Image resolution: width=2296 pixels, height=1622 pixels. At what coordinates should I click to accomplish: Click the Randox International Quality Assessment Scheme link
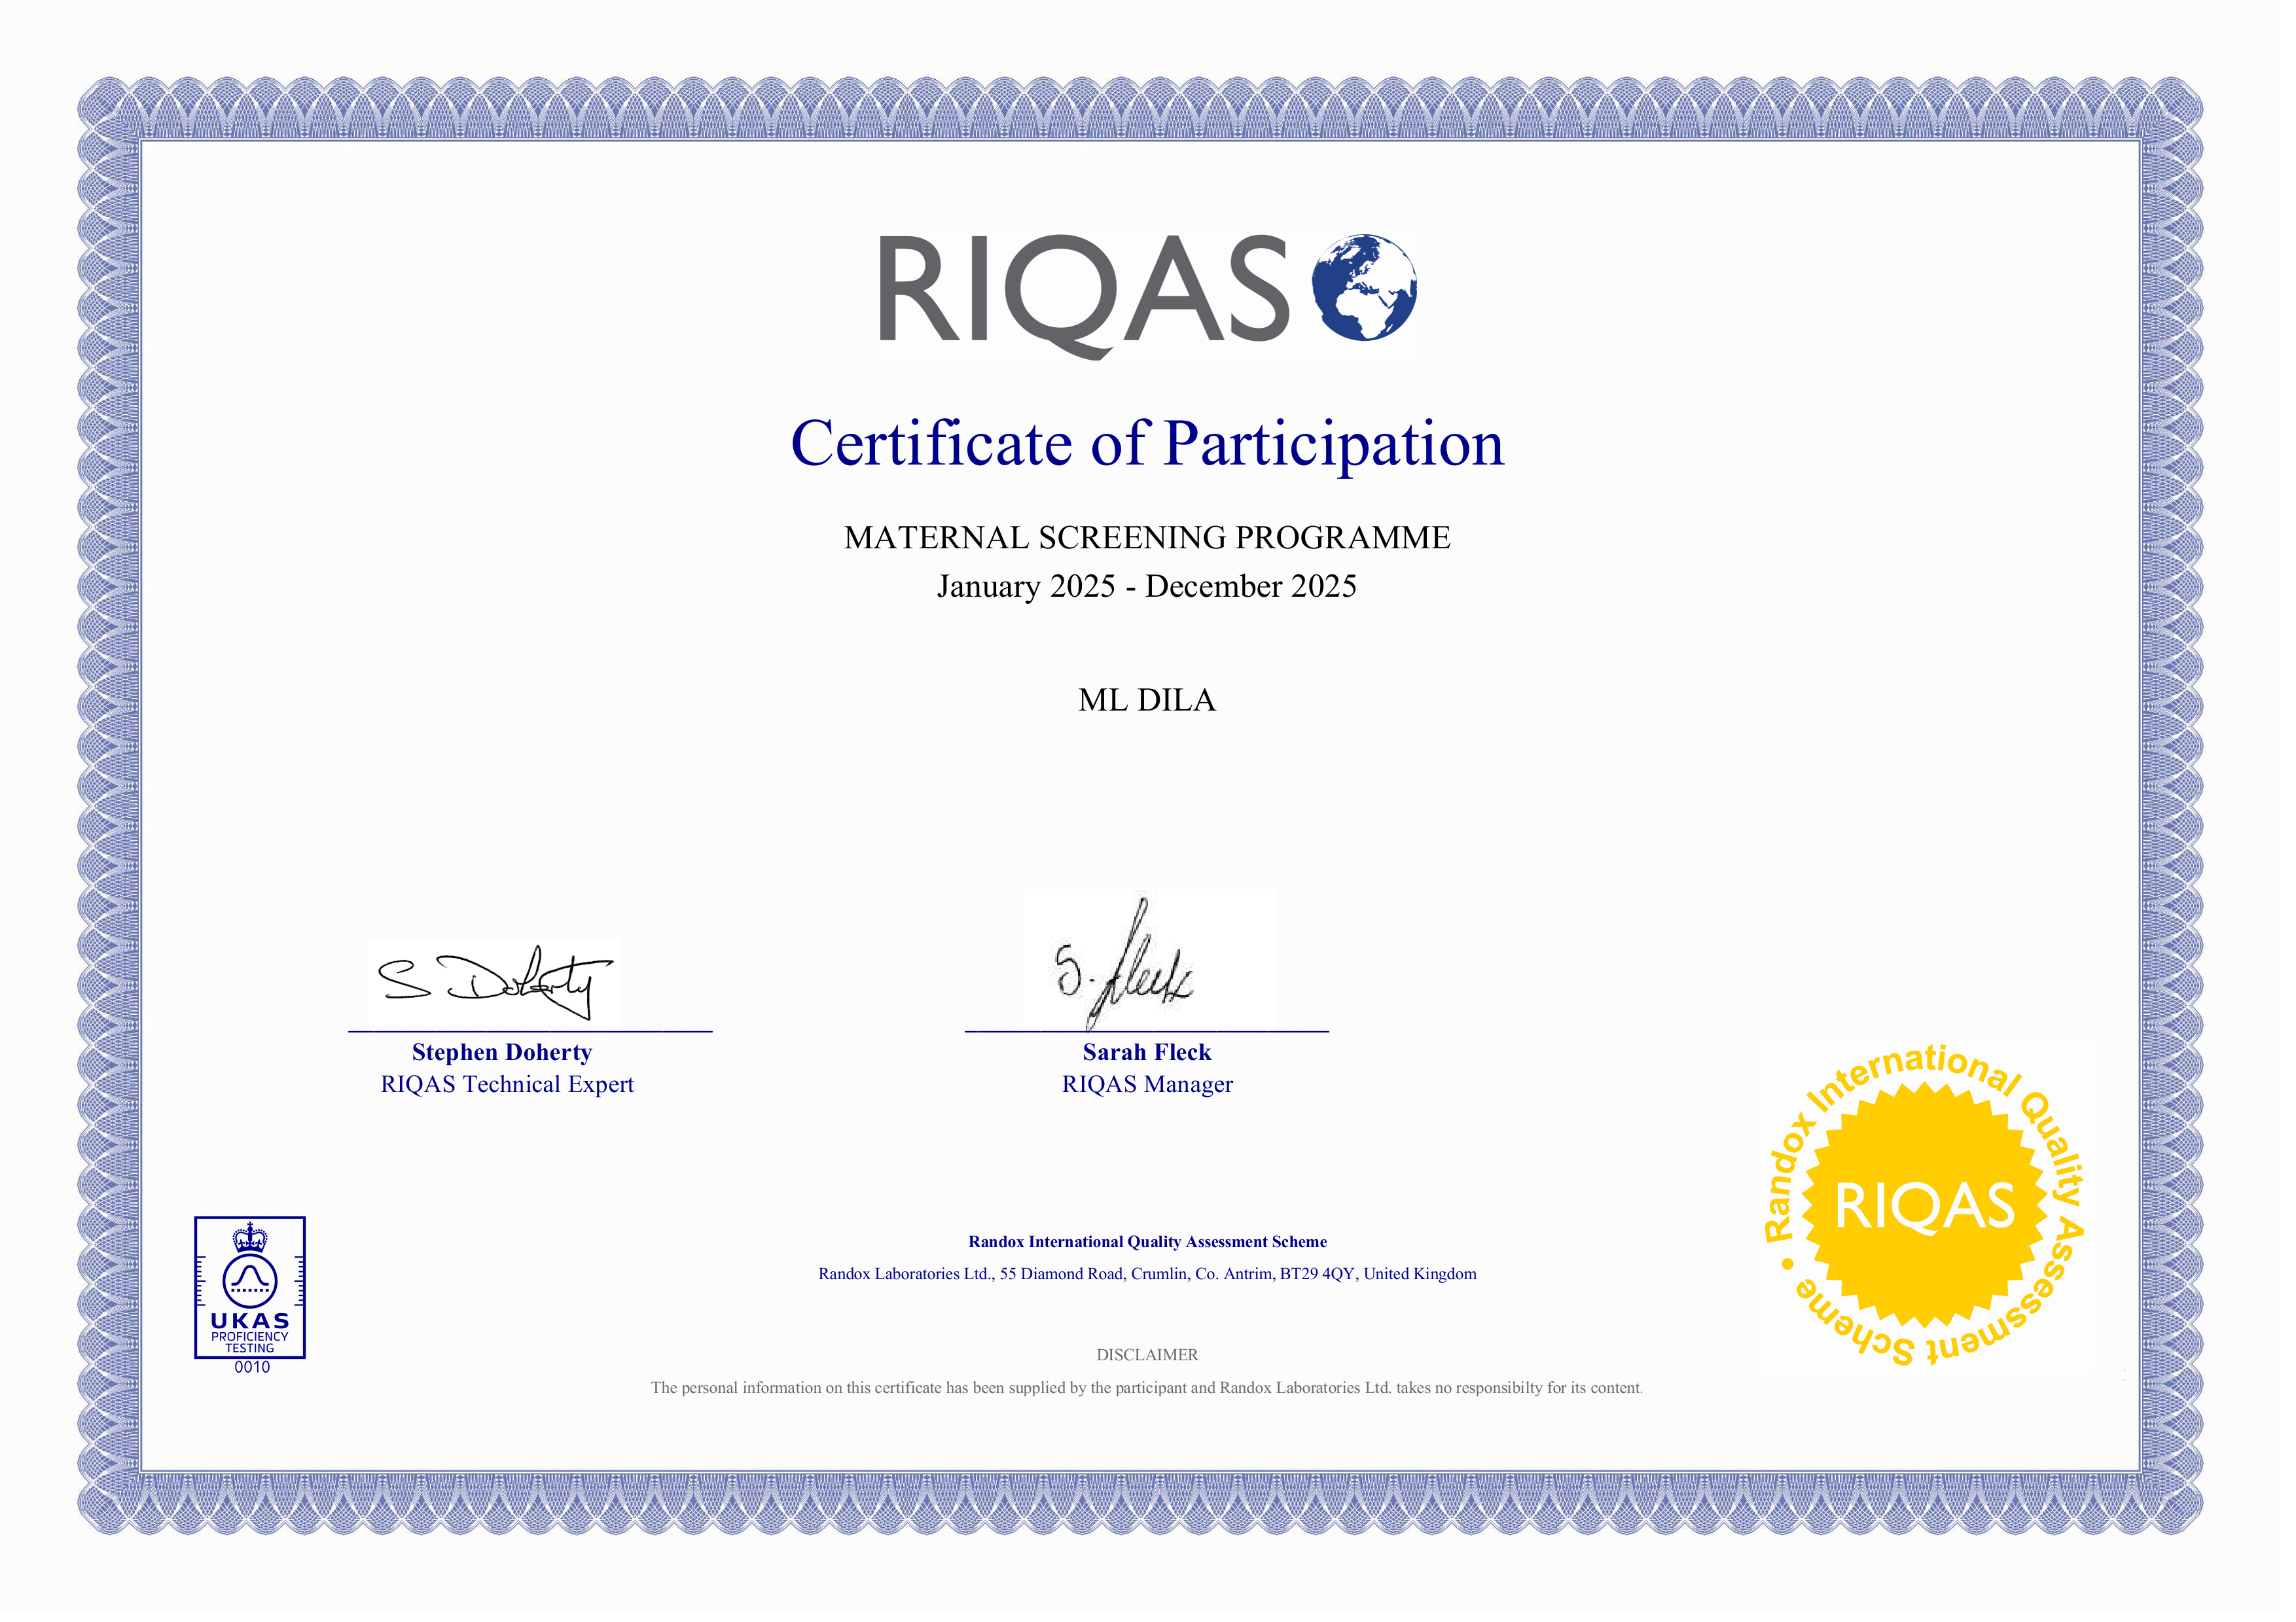1147,1243
